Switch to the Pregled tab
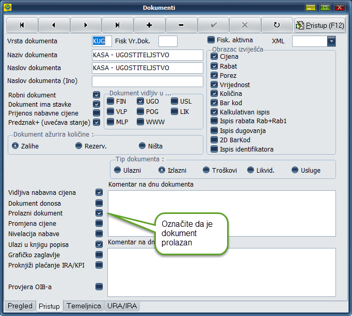 (20, 306)
